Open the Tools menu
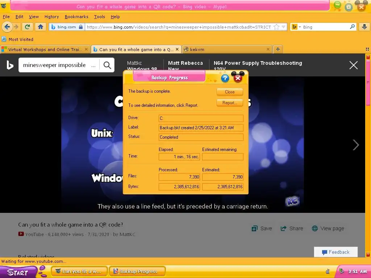The width and height of the screenshot is (371, 278). pos(99,17)
